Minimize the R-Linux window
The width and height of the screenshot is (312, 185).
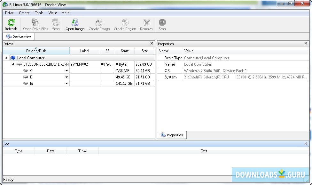(x=282, y=4)
